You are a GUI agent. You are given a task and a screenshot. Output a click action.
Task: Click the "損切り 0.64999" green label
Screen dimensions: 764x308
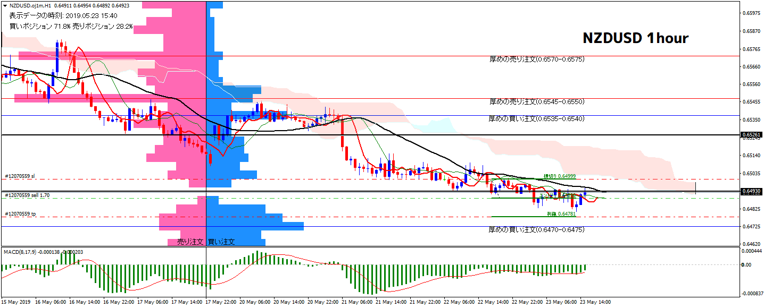point(559,176)
